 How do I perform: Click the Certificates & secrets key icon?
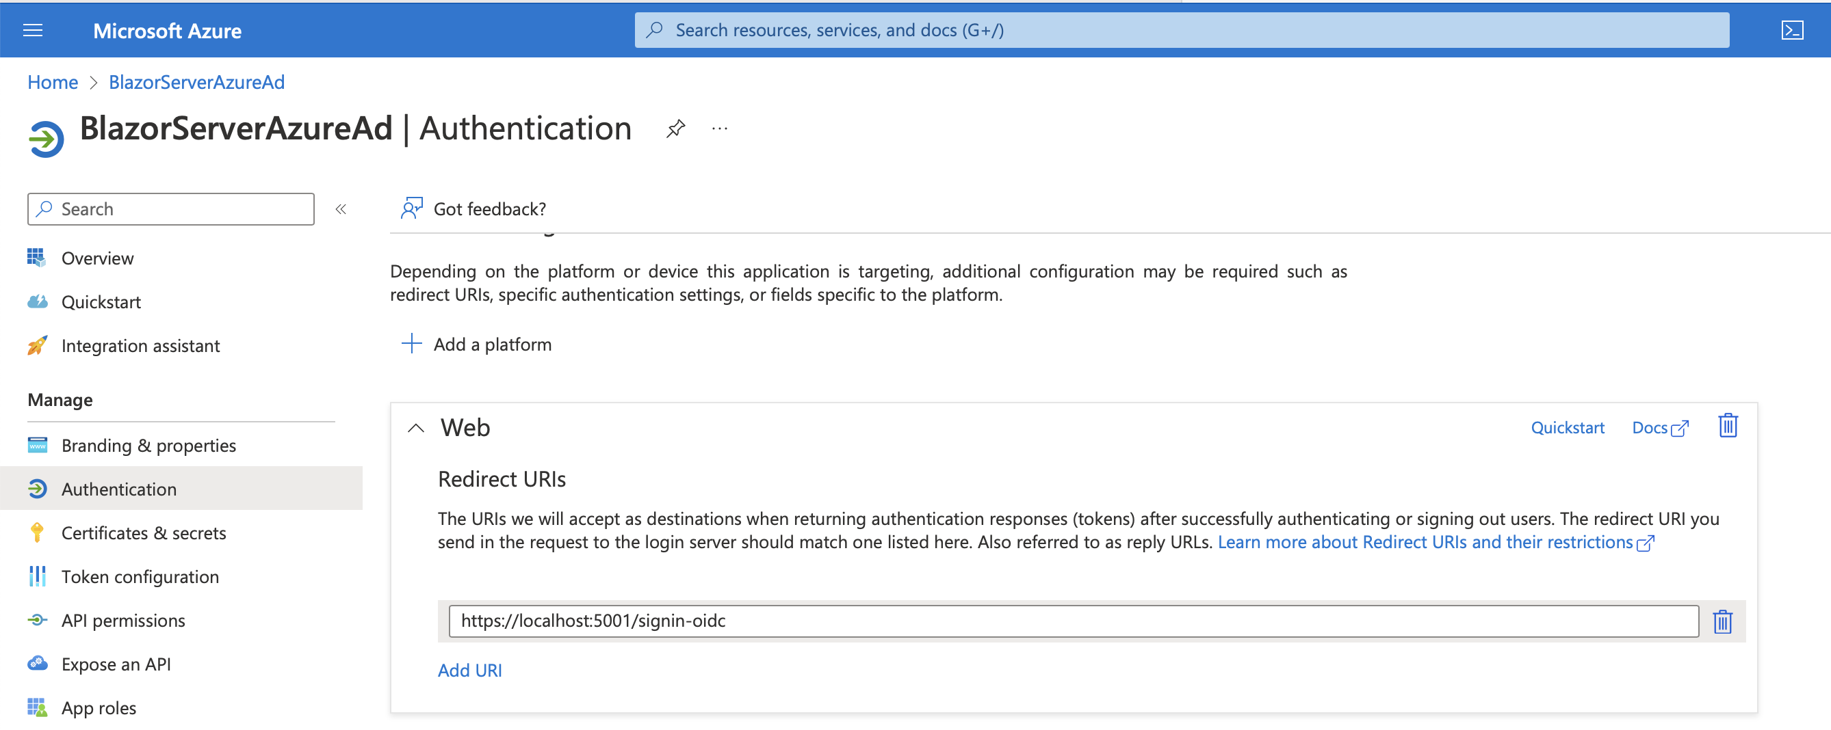[x=37, y=532]
